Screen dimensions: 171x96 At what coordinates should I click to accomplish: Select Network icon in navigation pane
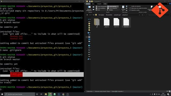88,59
